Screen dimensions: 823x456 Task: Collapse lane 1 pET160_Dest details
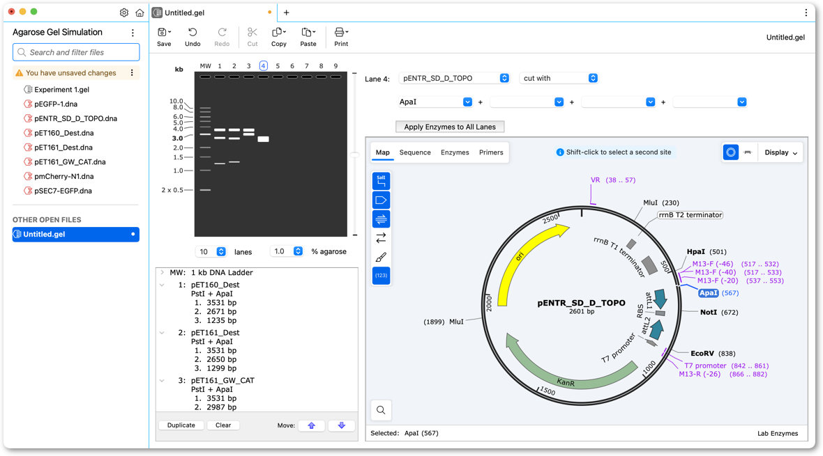pos(163,285)
